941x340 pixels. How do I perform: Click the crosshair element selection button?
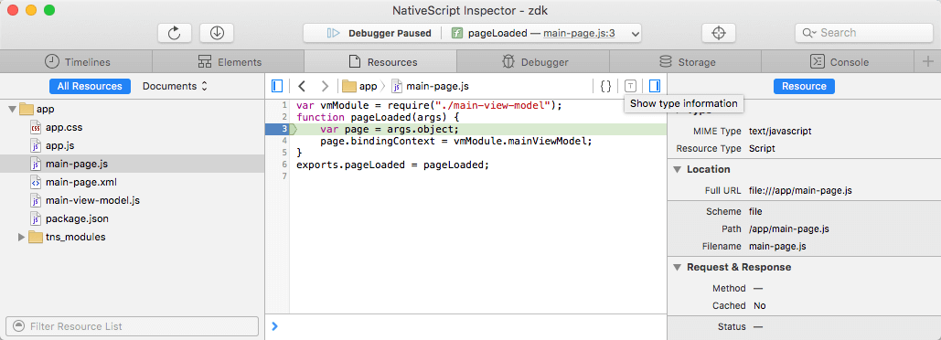pos(719,33)
